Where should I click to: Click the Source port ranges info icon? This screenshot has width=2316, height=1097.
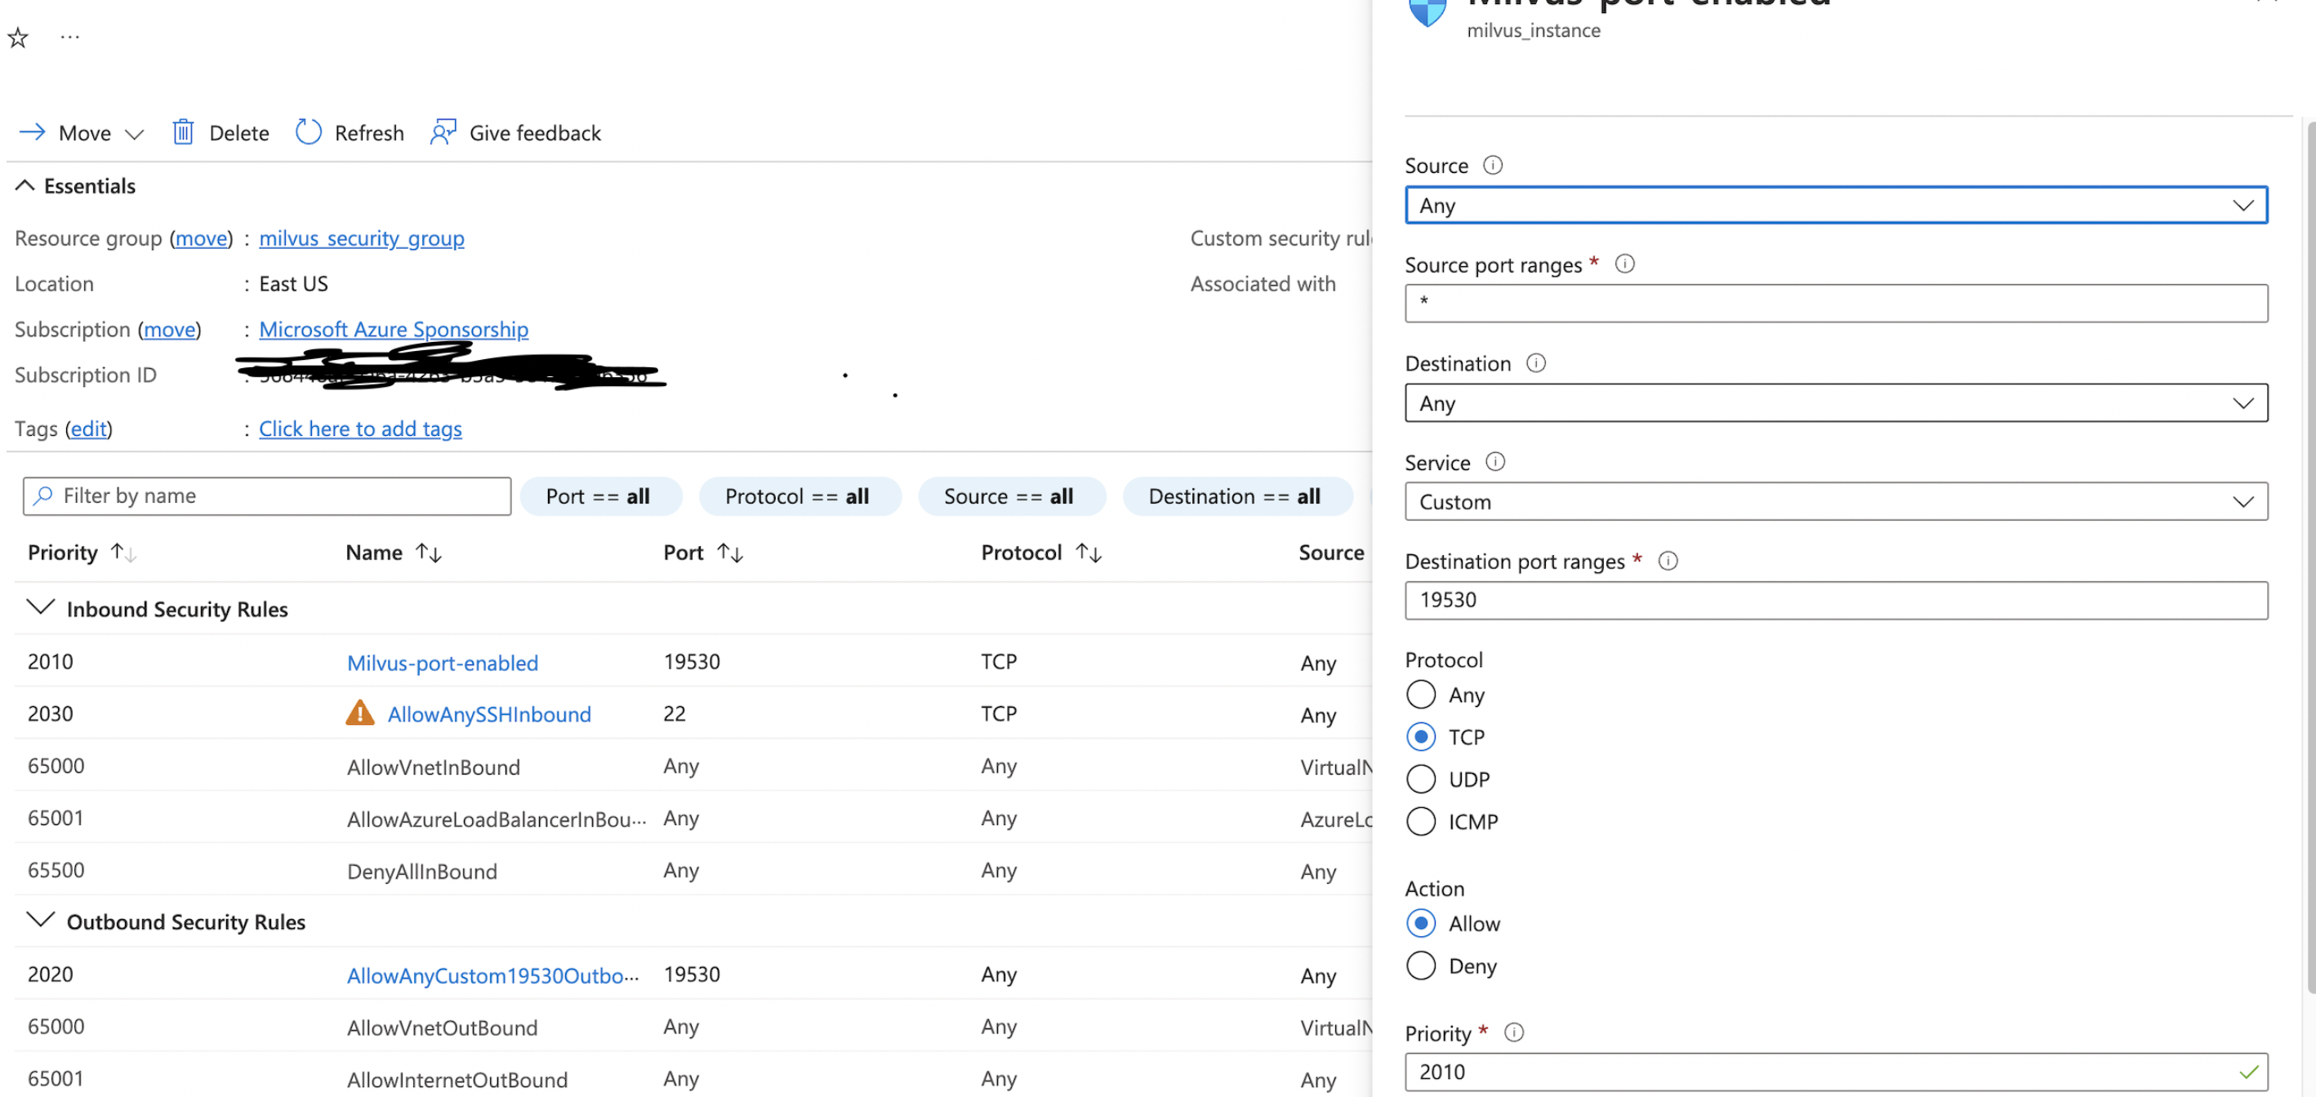tap(1624, 264)
